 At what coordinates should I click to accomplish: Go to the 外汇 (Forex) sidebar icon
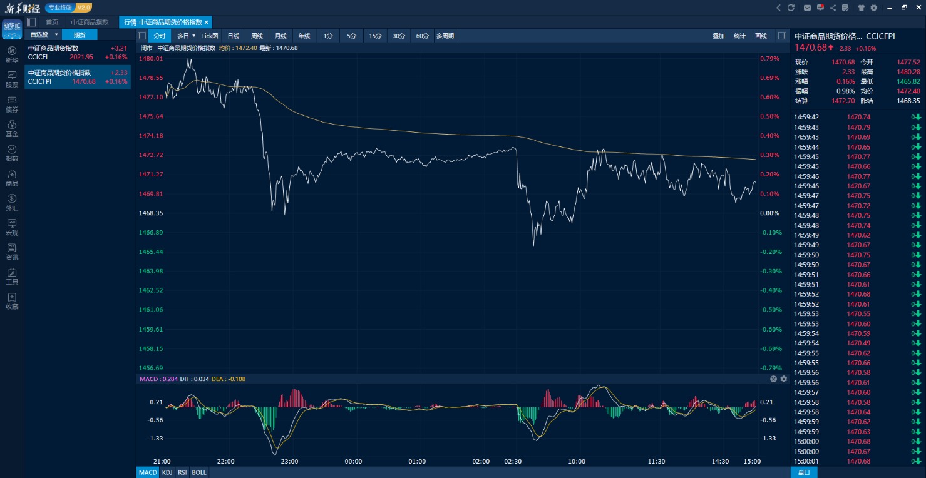(x=12, y=202)
